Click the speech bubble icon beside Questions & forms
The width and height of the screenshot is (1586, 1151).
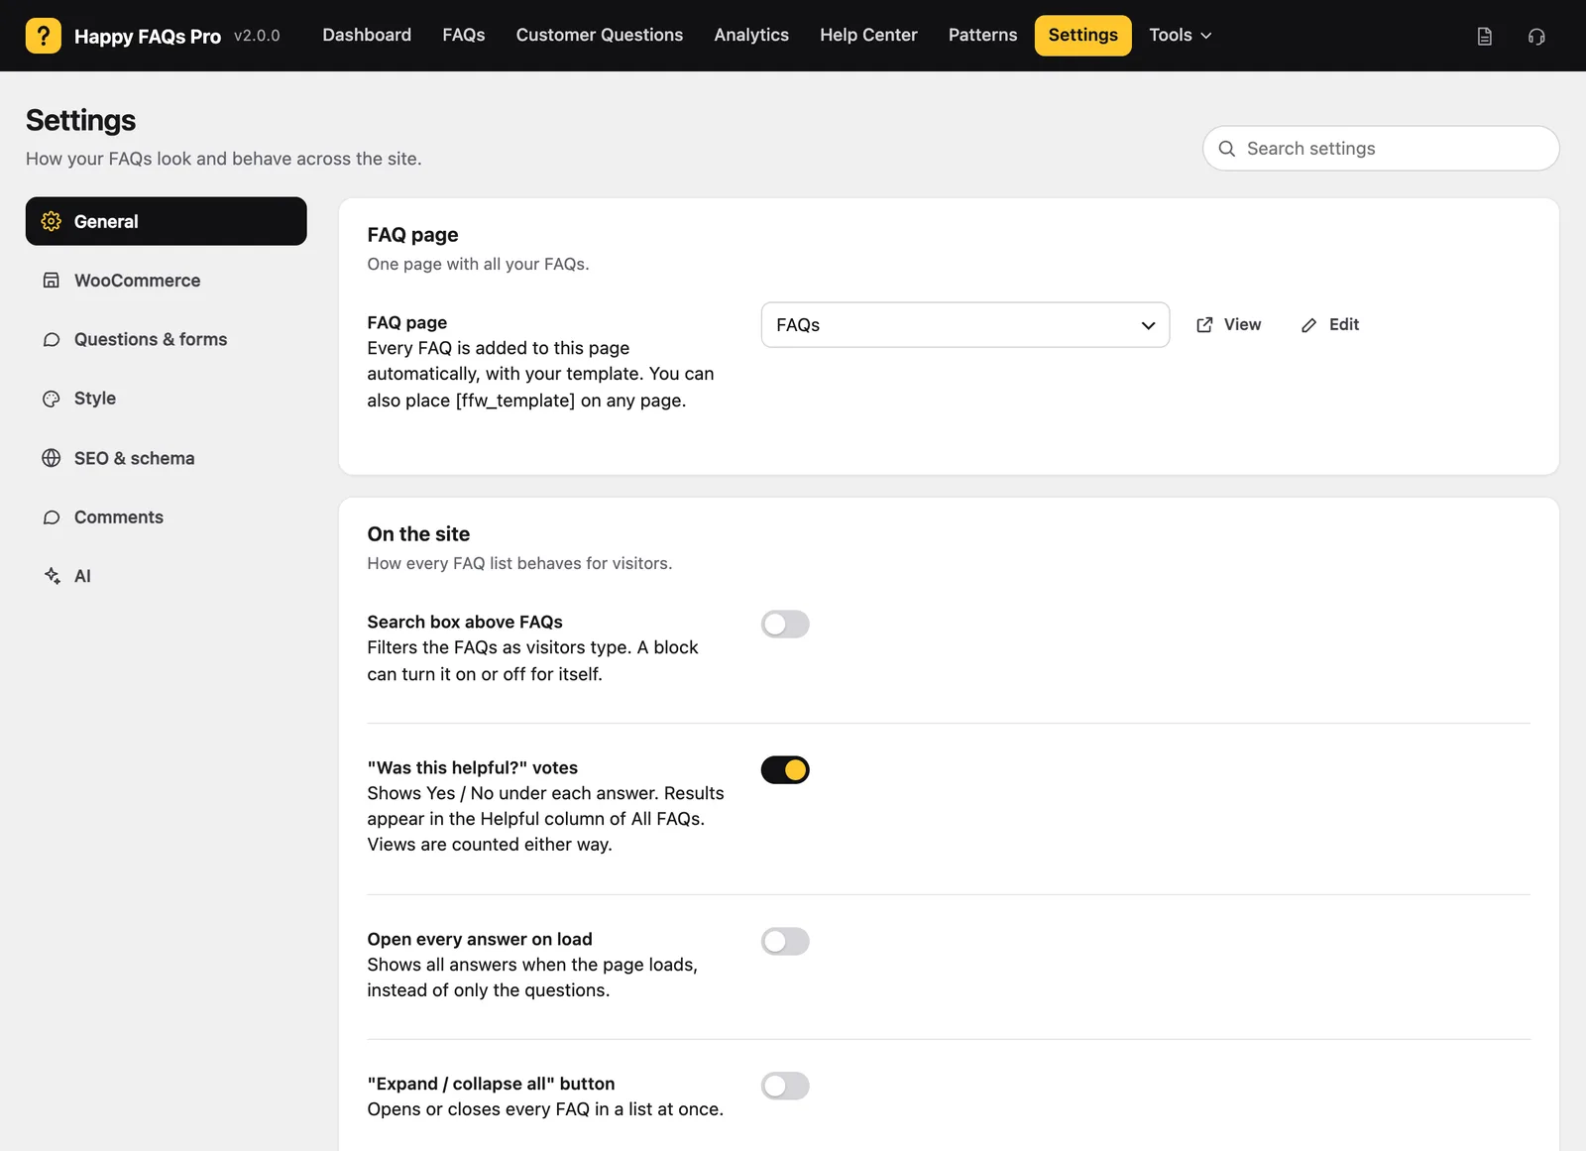pyautogui.click(x=52, y=340)
